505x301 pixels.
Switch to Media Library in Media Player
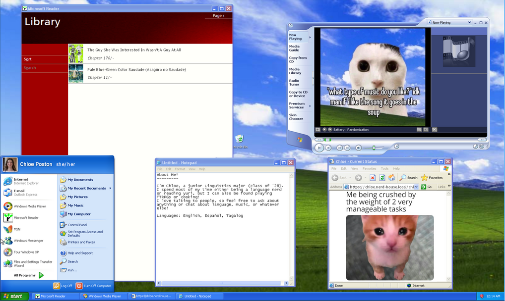click(295, 71)
